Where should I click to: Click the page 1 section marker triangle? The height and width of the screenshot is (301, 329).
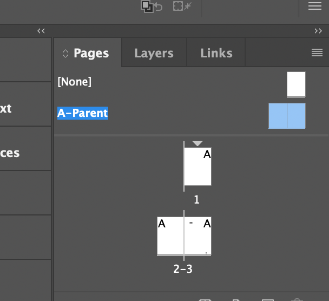pyautogui.click(x=197, y=143)
